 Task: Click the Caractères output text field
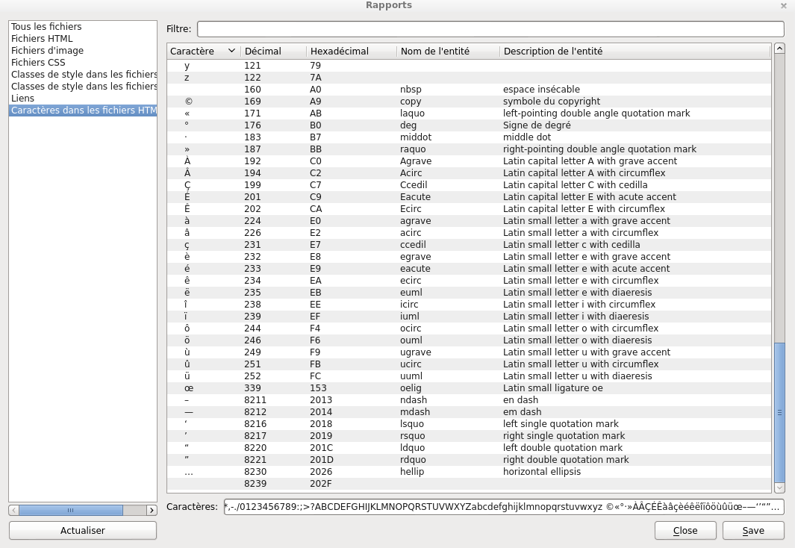(x=503, y=508)
